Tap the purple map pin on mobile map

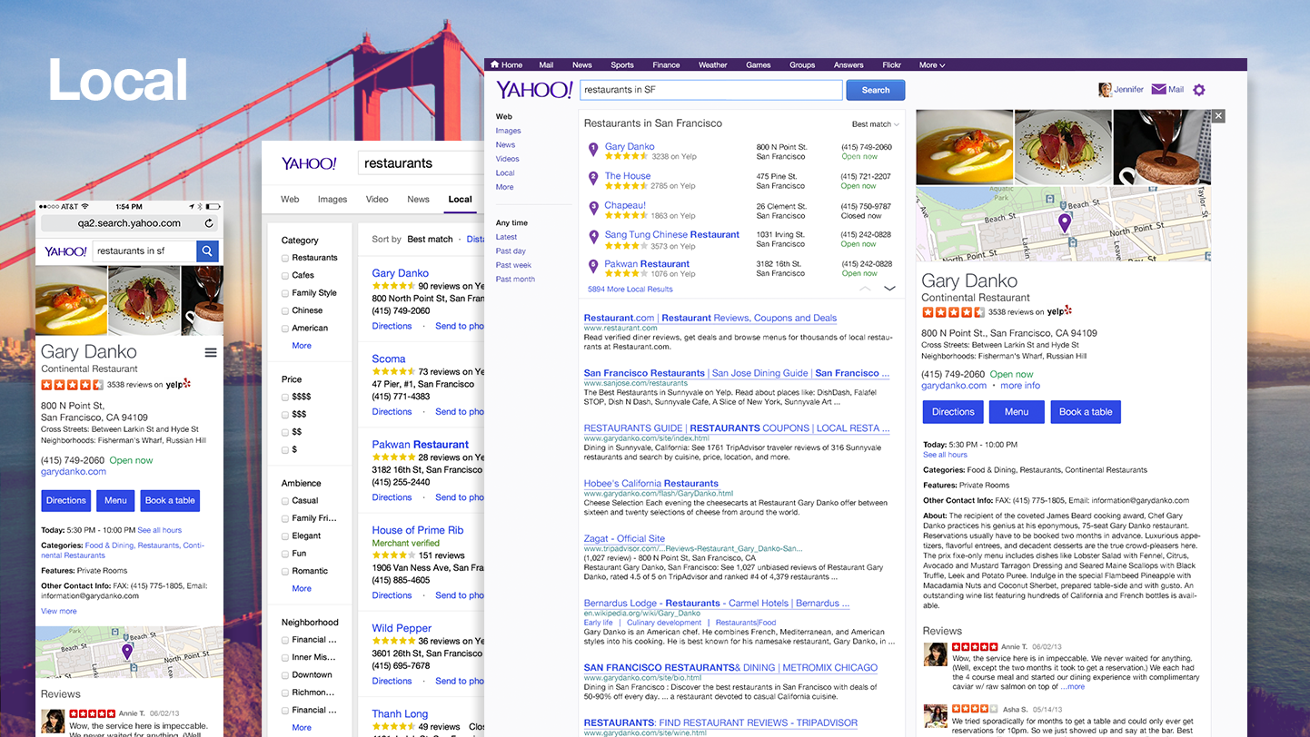point(127,651)
